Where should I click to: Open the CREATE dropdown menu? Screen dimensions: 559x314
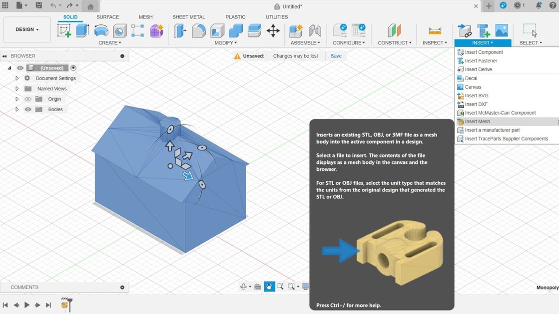[x=109, y=42]
